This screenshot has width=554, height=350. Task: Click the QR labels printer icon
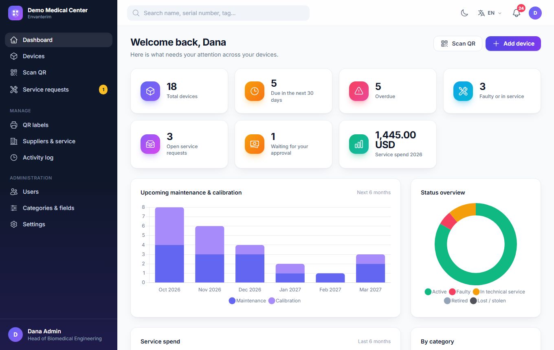[x=14, y=125]
